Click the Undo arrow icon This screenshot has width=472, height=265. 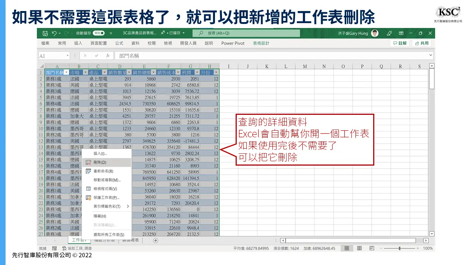[54, 33]
